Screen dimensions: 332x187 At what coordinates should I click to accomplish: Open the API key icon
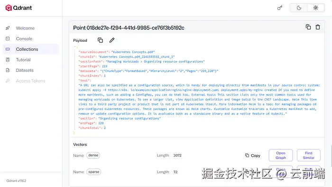pyautogui.click(x=280, y=8)
